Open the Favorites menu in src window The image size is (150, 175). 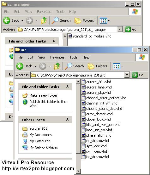pos(57,57)
